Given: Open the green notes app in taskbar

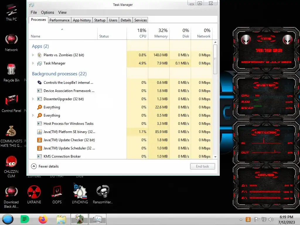Looking at the screenshot, I should pyautogui.click(x=25, y=219).
